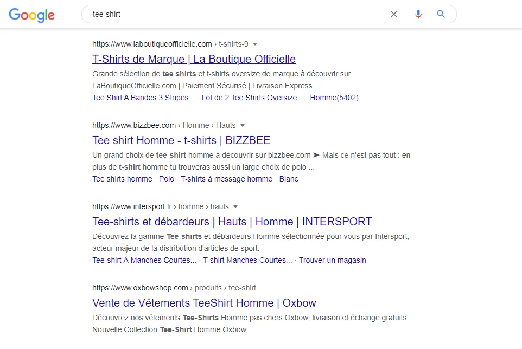Follow Tee shirts homme sitelink
This screenshot has width=522, height=349.
coord(122,179)
